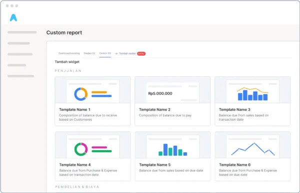Pick the Template Name 6 line chart preview
The image size is (300, 193).
coord(252,145)
